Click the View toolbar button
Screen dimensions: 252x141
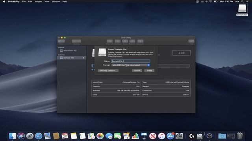point(61,41)
